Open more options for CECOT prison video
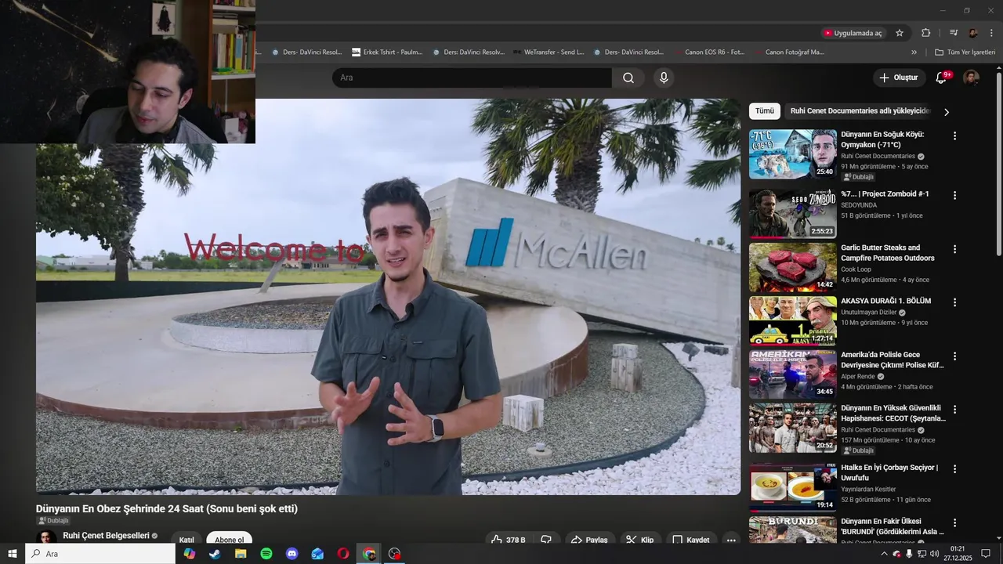The height and width of the screenshot is (564, 1003). point(954,410)
